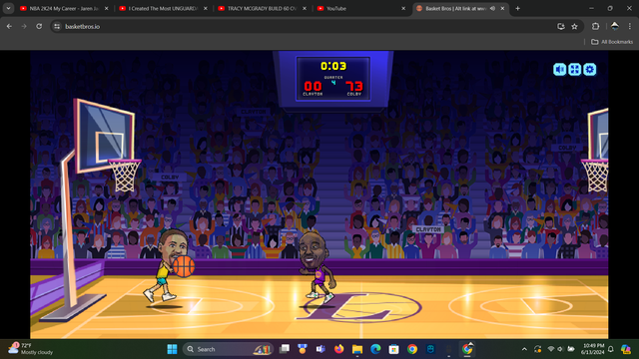Select the active Chrome profile taskbar icon
The image size is (639, 359).
(x=467, y=349)
